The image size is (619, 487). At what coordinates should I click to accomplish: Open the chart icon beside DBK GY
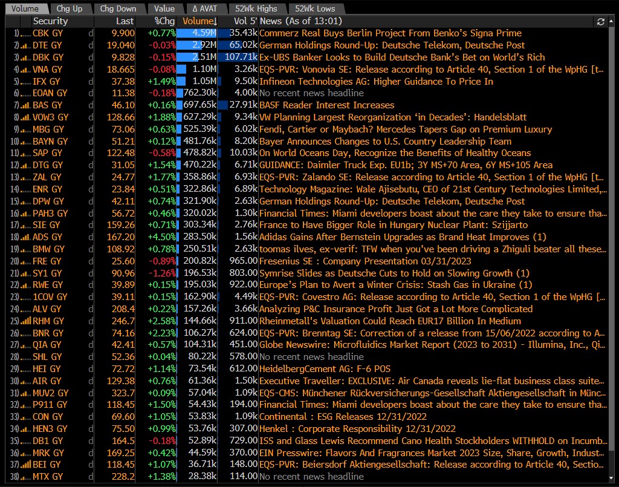point(25,57)
